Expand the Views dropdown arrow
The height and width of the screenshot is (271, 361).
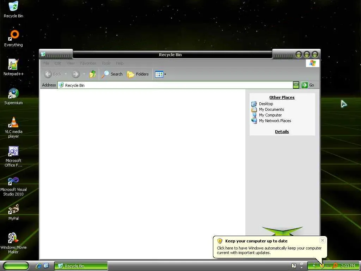165,74
